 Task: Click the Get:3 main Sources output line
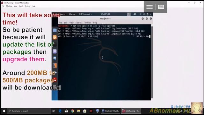pyautogui.click(x=99, y=34)
